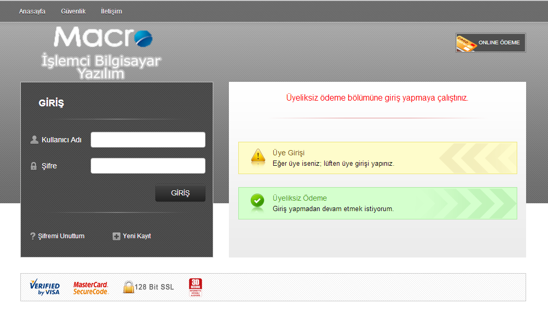Click the Macro logo
548x319 pixels.
[103, 37]
